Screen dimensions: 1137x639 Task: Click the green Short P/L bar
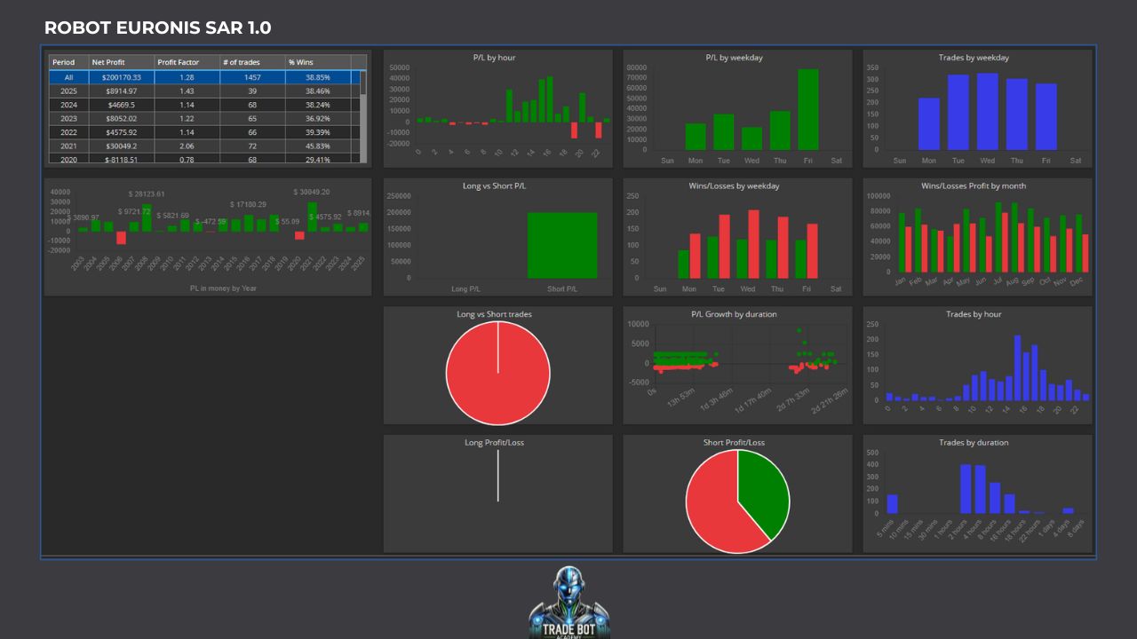(x=561, y=245)
